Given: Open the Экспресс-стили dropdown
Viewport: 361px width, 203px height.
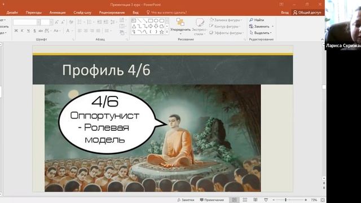Looking at the screenshot, I should [199, 27].
